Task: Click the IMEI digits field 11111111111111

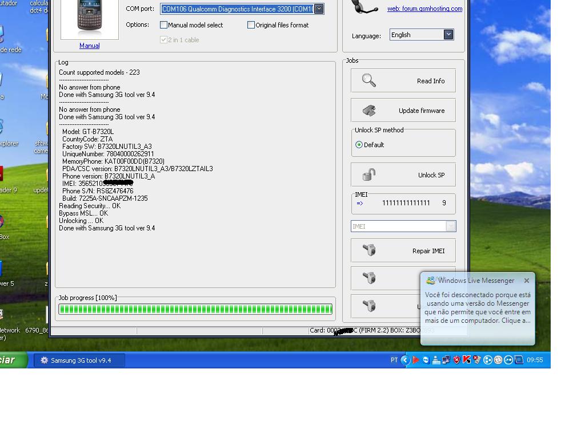Action: (x=406, y=203)
